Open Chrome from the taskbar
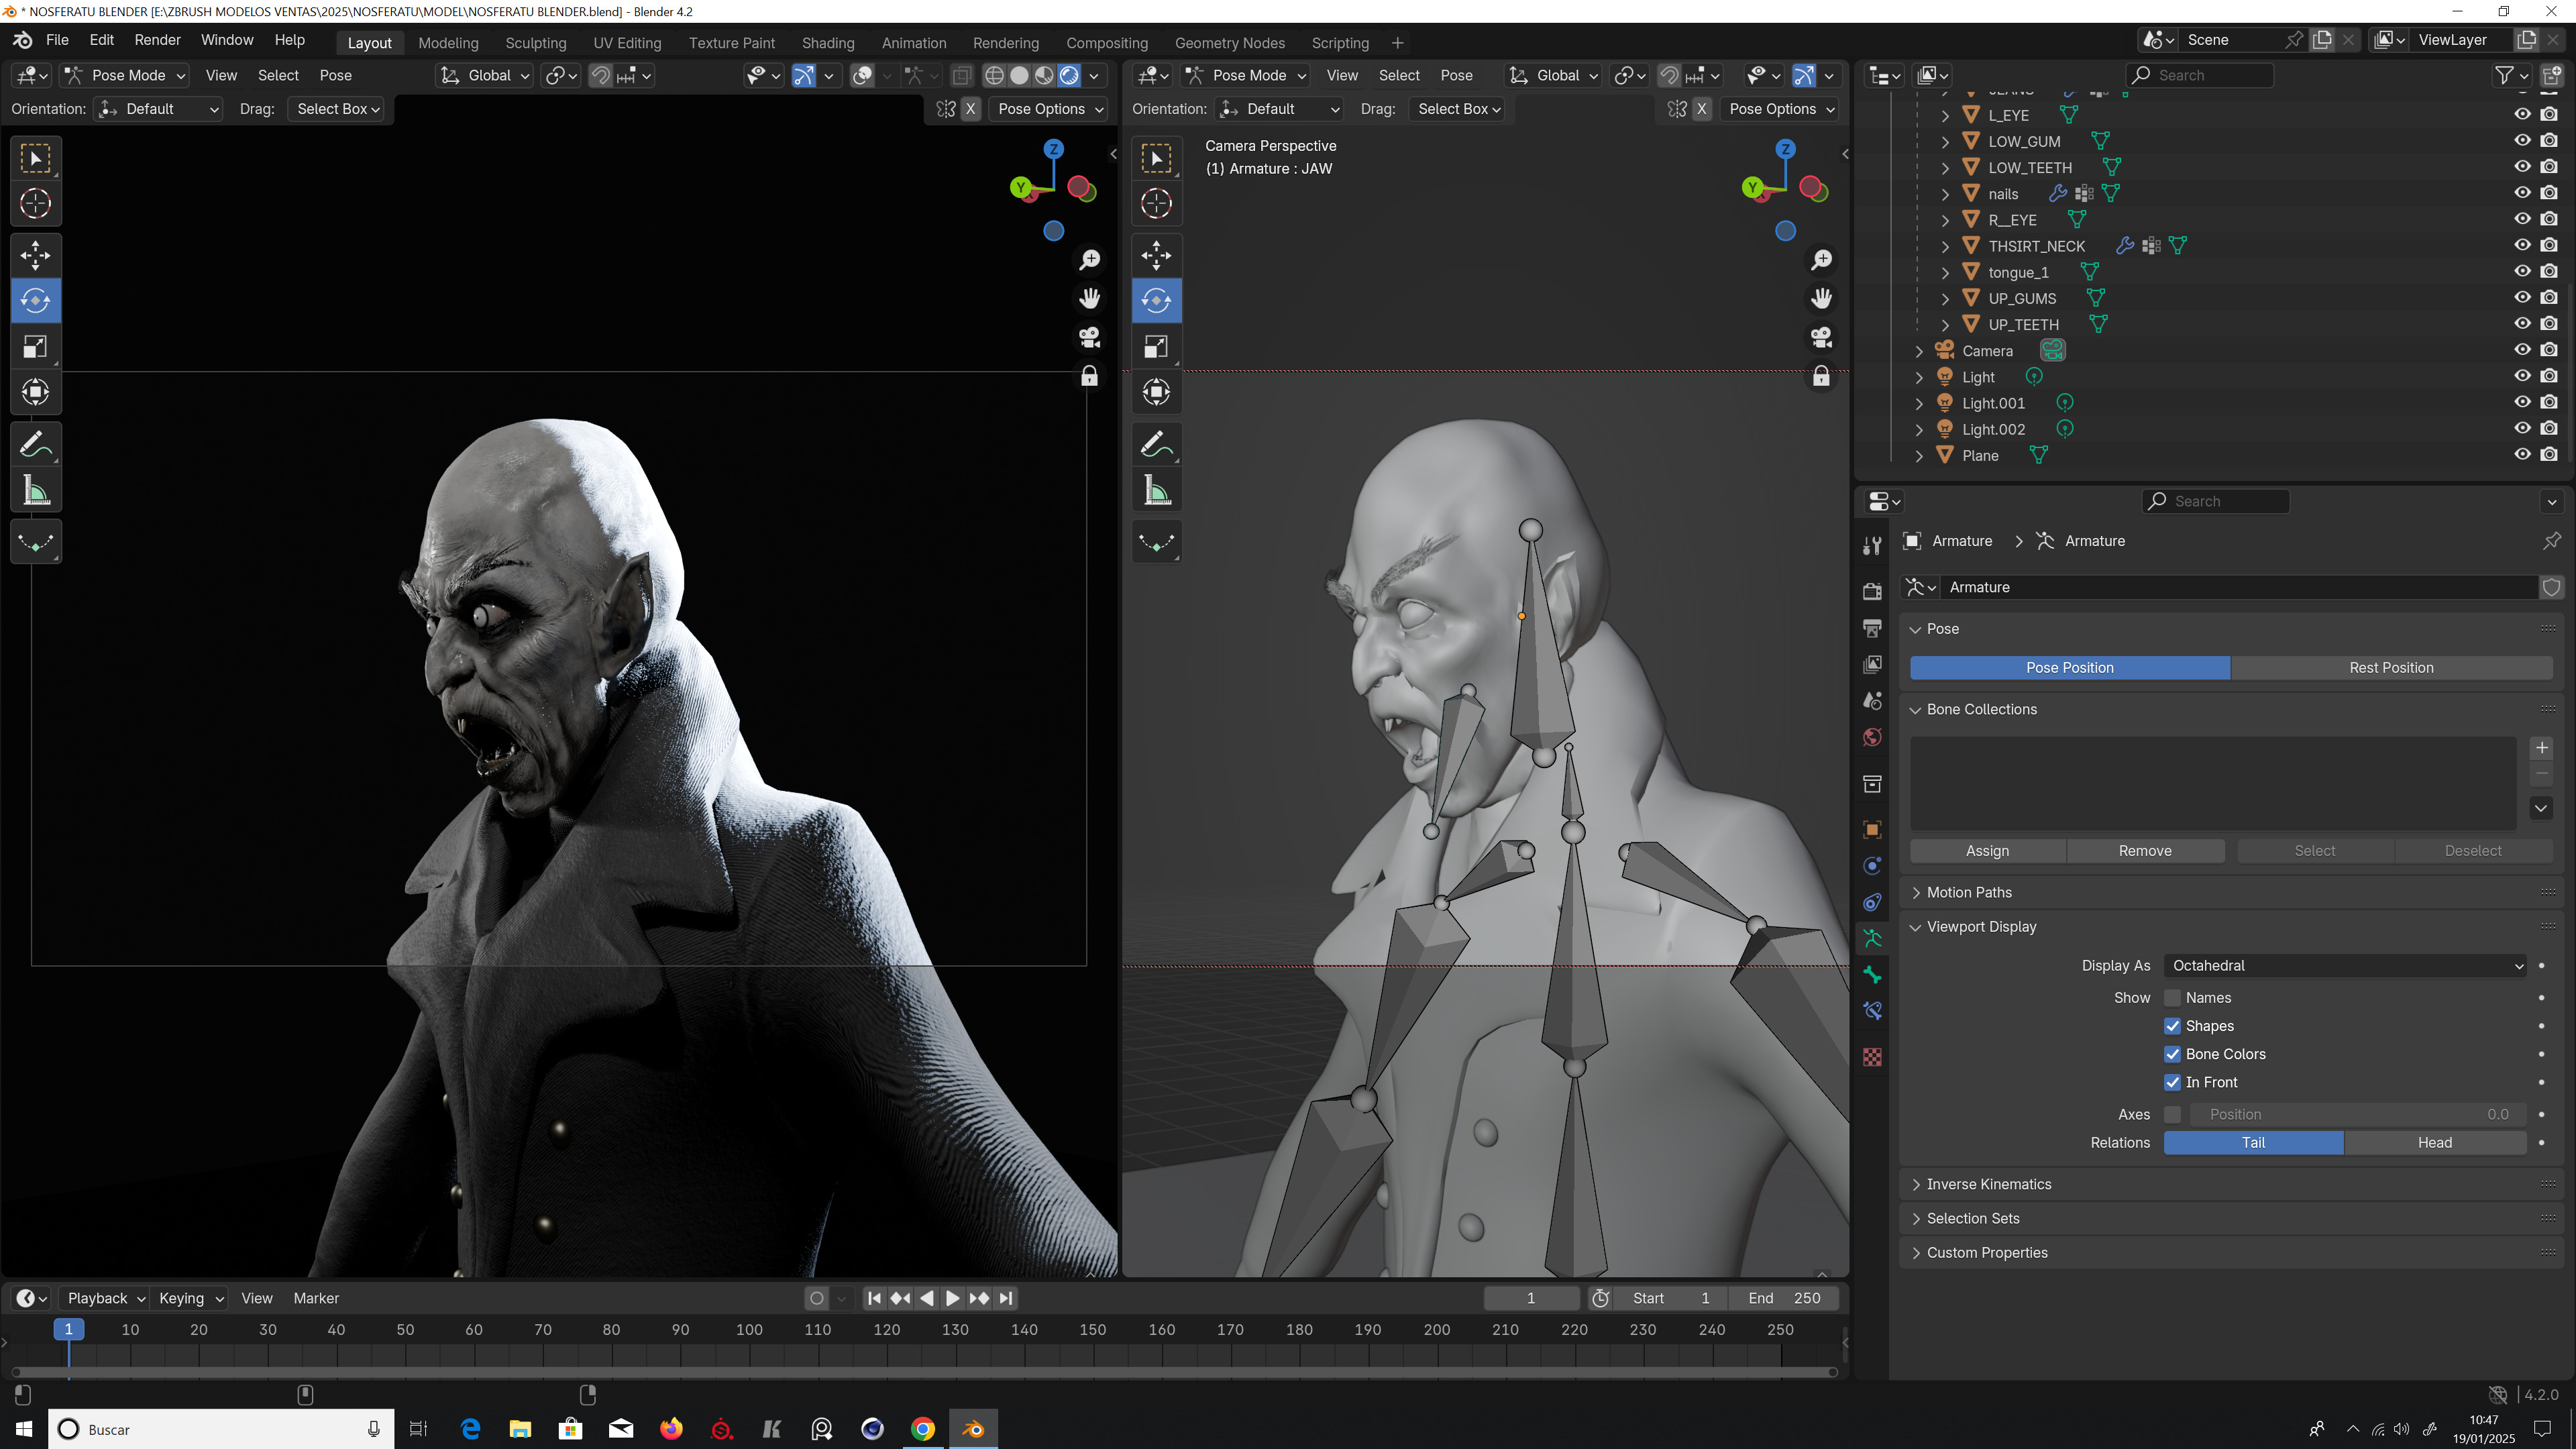The width and height of the screenshot is (2576, 1449). point(923,1429)
